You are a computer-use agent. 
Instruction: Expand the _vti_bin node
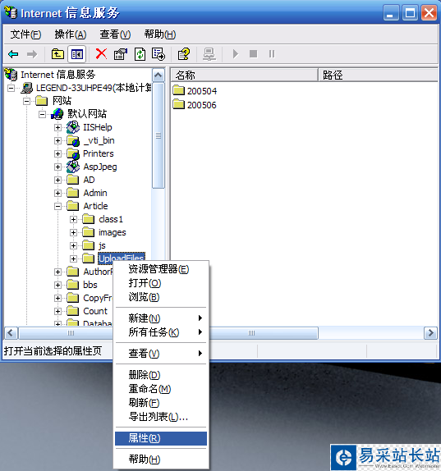pyautogui.click(x=57, y=140)
